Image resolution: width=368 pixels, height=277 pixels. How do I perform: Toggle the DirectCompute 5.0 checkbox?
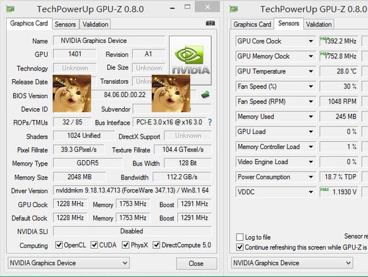pyautogui.click(x=157, y=245)
